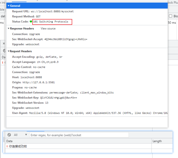The image size is (178, 158).
Task: Click the User-Agent Mozilla/5.0 value
Action: click(x=98, y=113)
